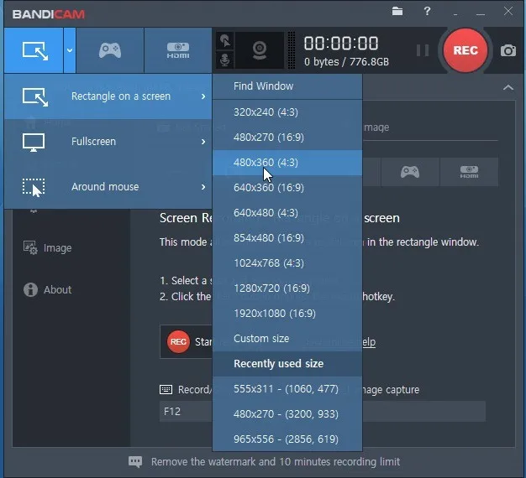Expand the Rectangle on a screen submenu arrow
Viewport: 526px width, 478px height.
click(203, 96)
